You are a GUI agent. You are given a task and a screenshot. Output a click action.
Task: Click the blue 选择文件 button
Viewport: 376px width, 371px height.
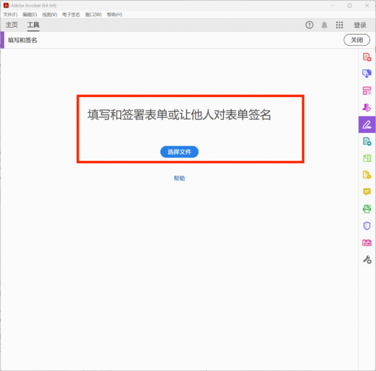(x=179, y=151)
